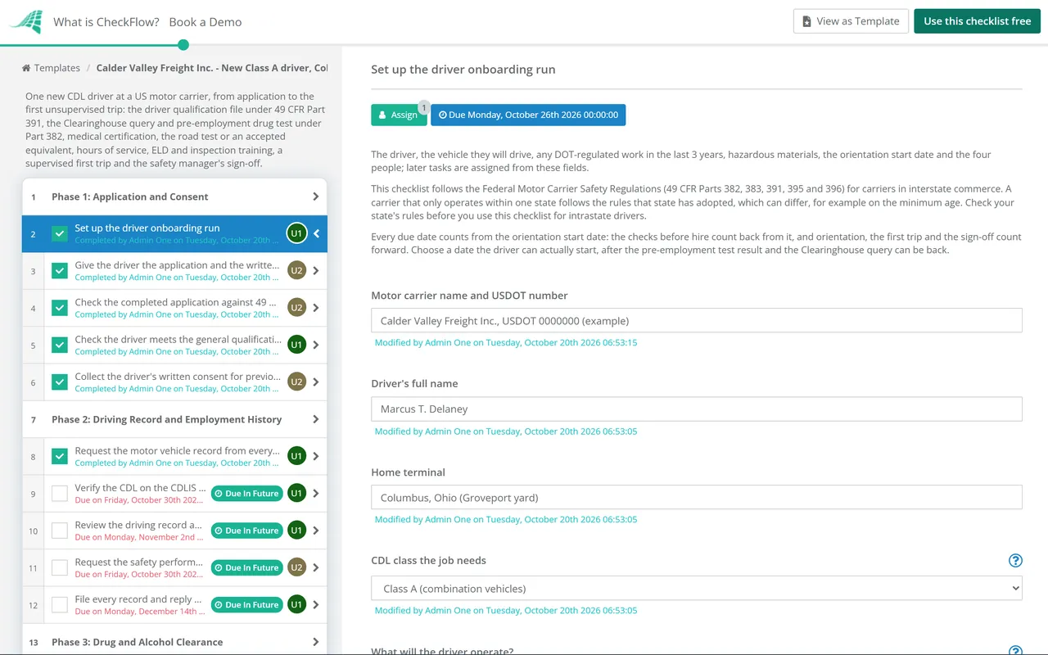1048x655 pixels.
Task: Click the Driver's full name field
Action: [697, 409]
